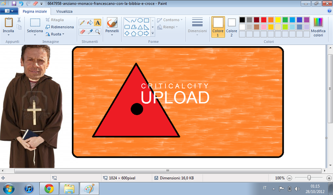
Task: Choose the Polygon shape
Action: (x=133, y=27)
